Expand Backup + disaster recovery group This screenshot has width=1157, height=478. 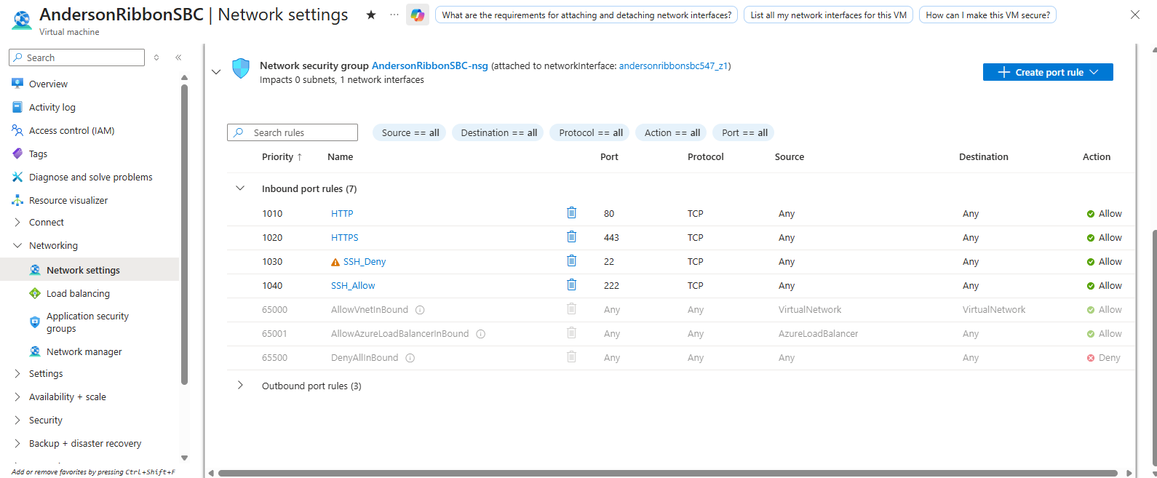(x=17, y=443)
